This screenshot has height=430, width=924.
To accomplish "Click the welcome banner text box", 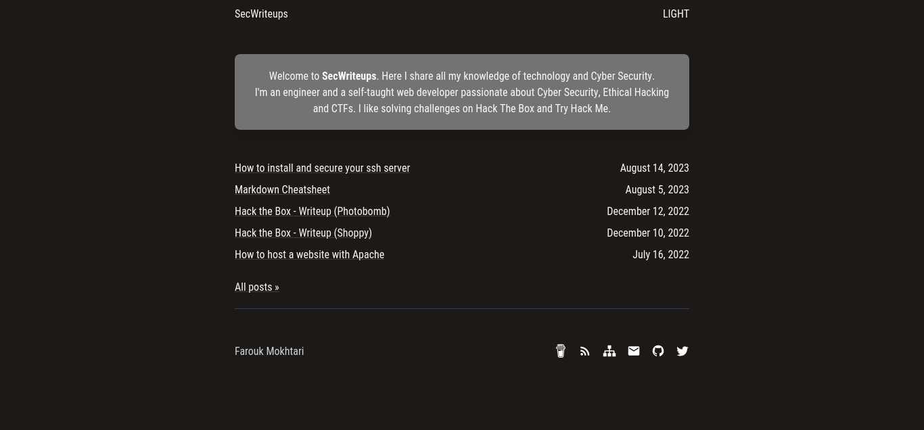I will [x=462, y=92].
